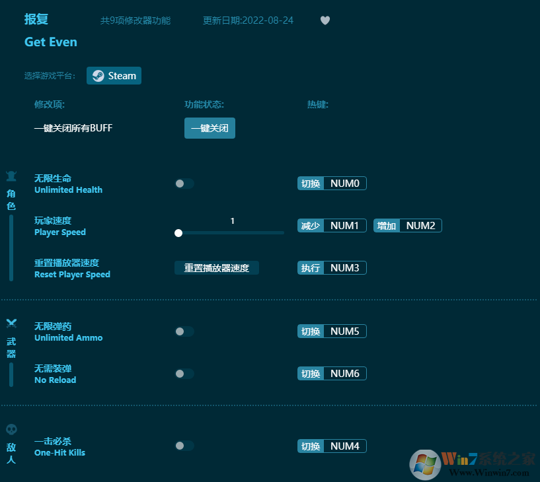This screenshot has width=540, height=482.
Task: Click the Player Speed value 1
Action: pos(233,221)
